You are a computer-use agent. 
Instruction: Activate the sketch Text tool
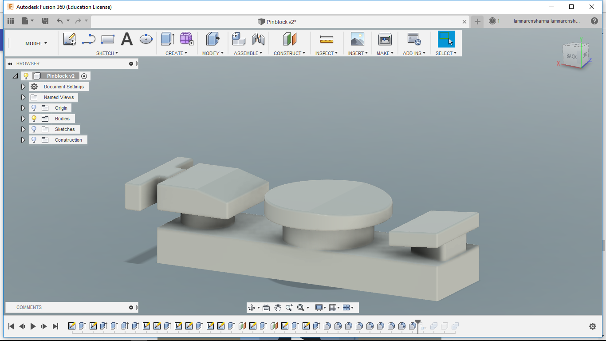(x=127, y=39)
